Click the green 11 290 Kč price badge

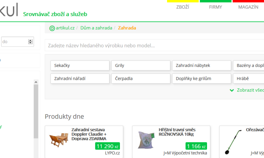tap(107, 146)
